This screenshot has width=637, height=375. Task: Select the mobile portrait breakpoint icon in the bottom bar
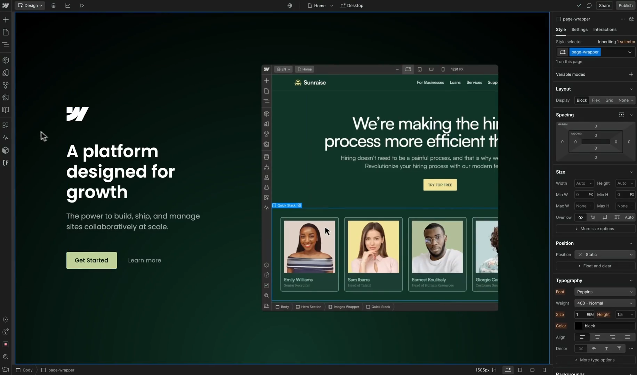tap(544, 370)
